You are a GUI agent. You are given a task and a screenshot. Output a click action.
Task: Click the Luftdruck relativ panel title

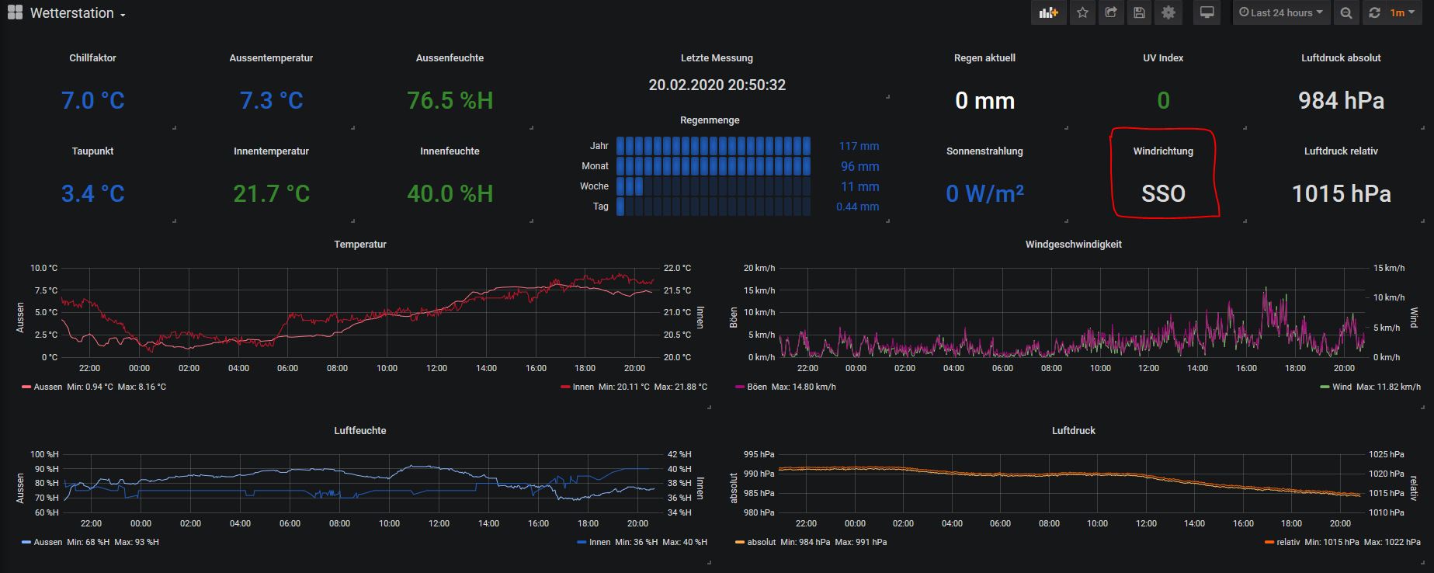1341,151
